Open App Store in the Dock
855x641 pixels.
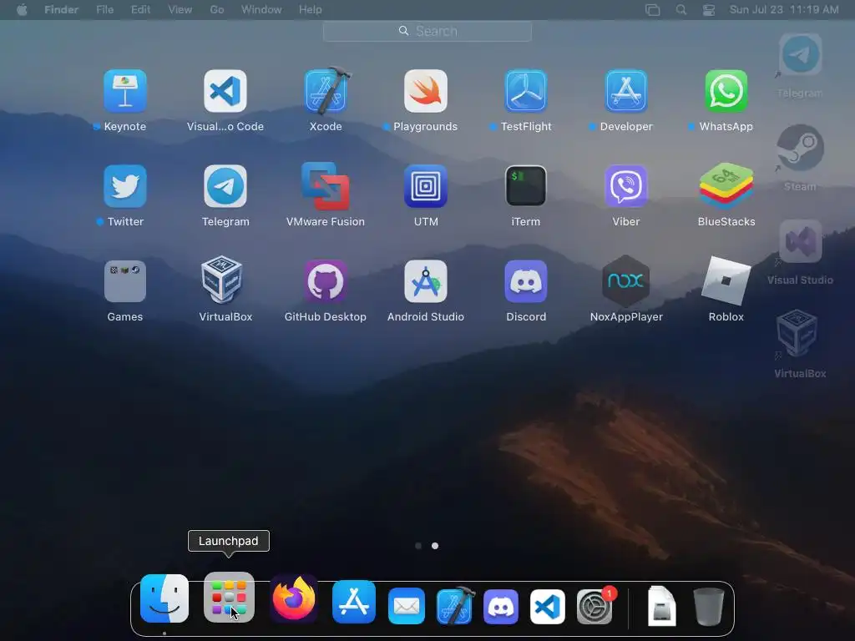pyautogui.click(x=354, y=602)
